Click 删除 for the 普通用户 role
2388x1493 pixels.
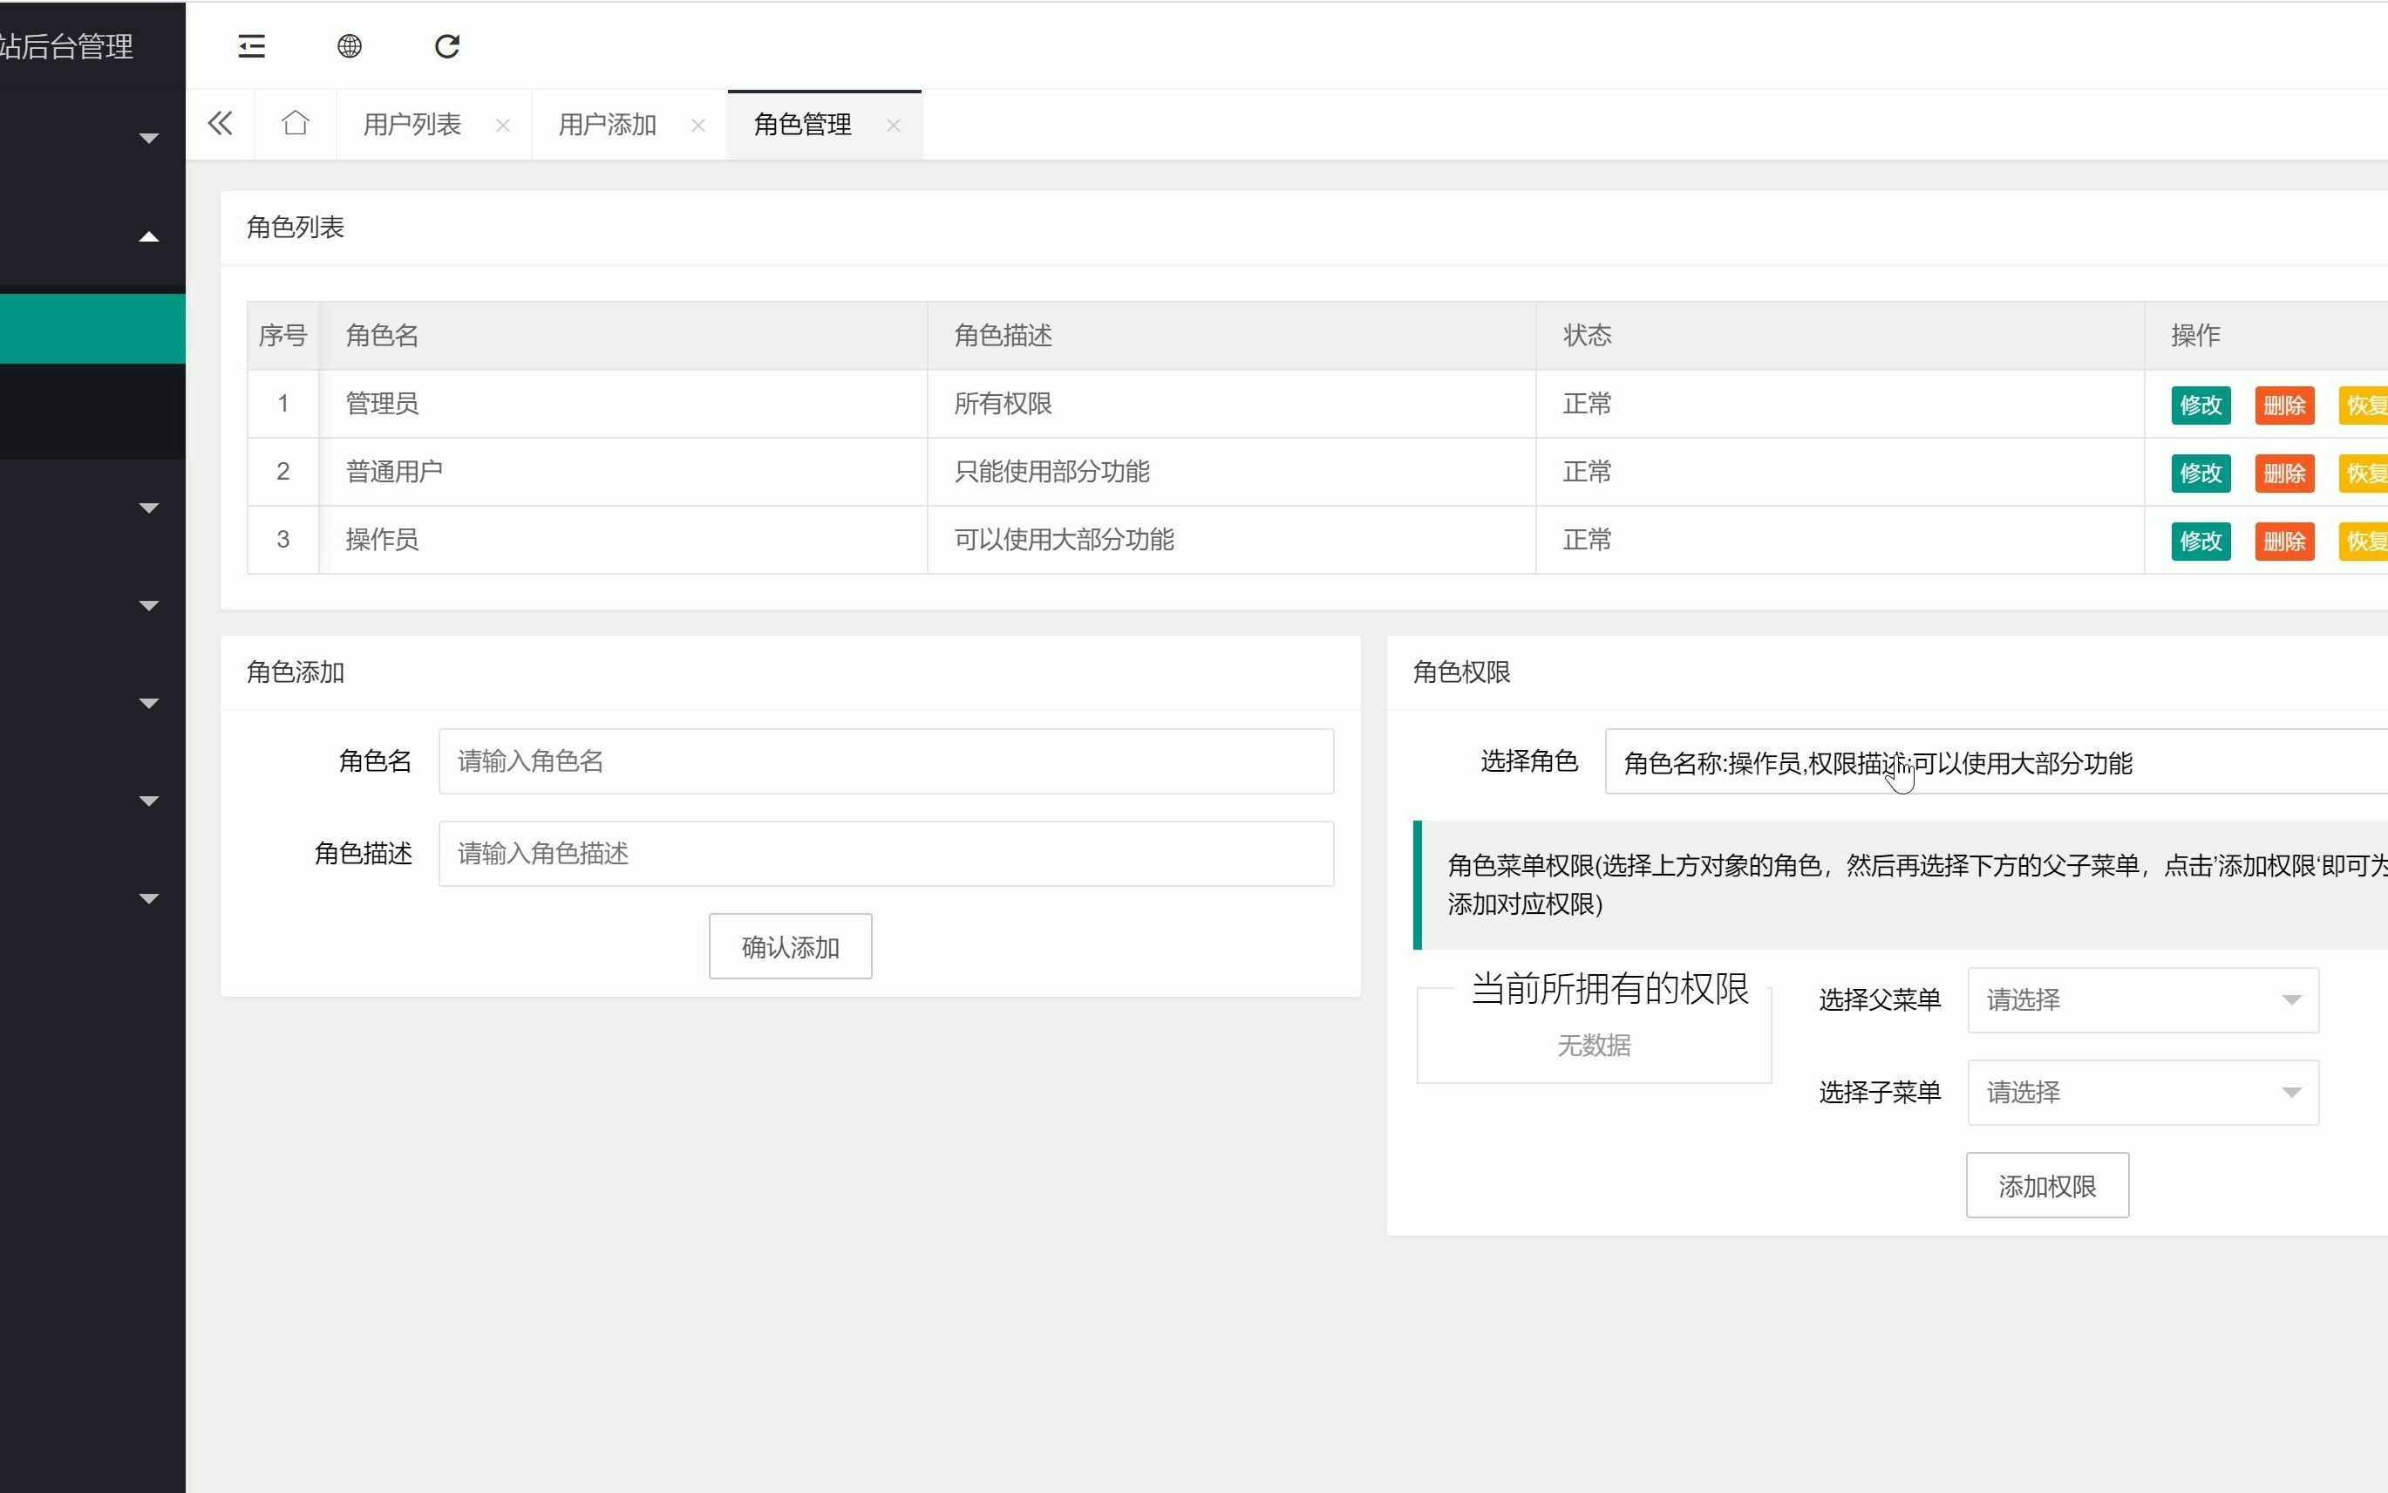click(2284, 473)
